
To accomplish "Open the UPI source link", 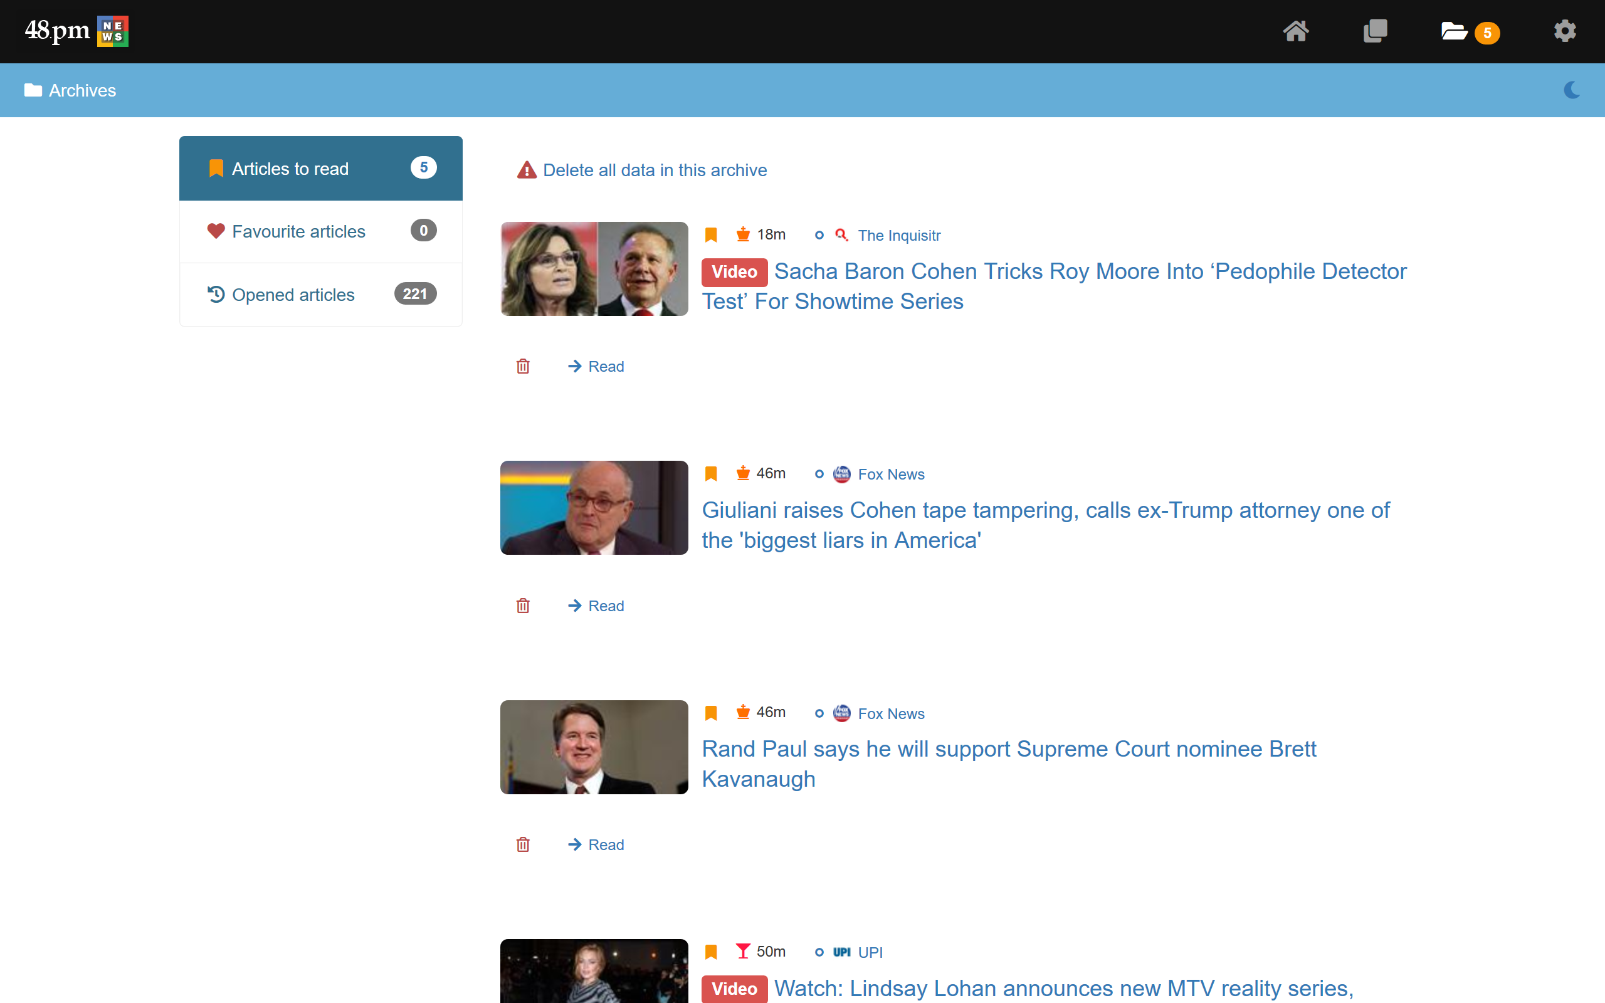I will (x=870, y=953).
